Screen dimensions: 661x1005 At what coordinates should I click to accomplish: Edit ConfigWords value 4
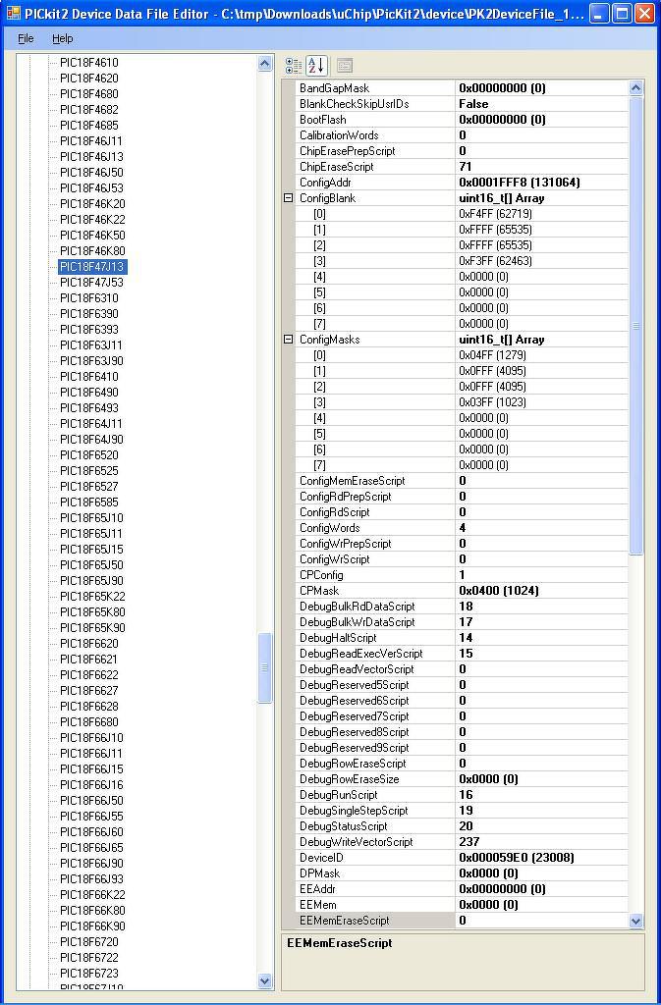pyautogui.click(x=542, y=528)
